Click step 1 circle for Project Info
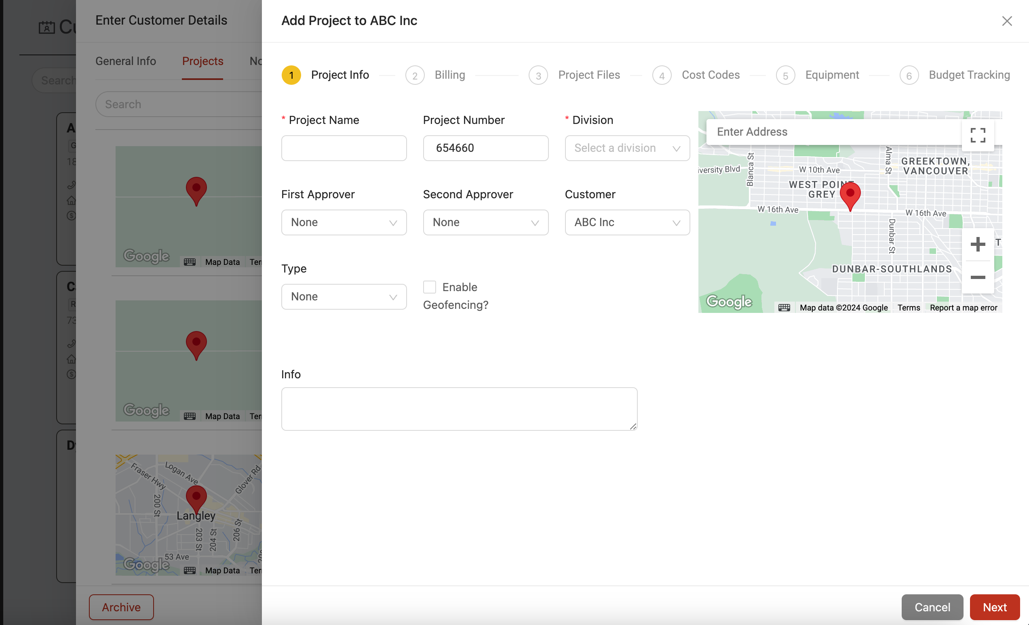This screenshot has width=1029, height=625. point(291,75)
